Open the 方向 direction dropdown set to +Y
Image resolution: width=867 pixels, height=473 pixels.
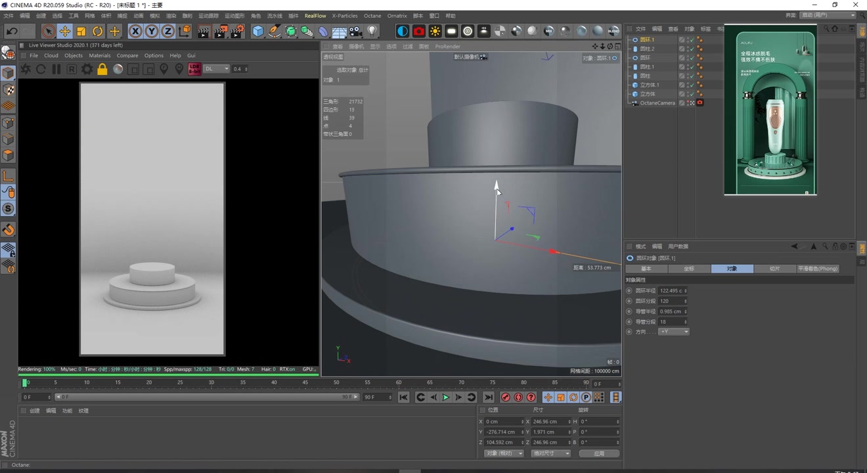[x=673, y=331]
